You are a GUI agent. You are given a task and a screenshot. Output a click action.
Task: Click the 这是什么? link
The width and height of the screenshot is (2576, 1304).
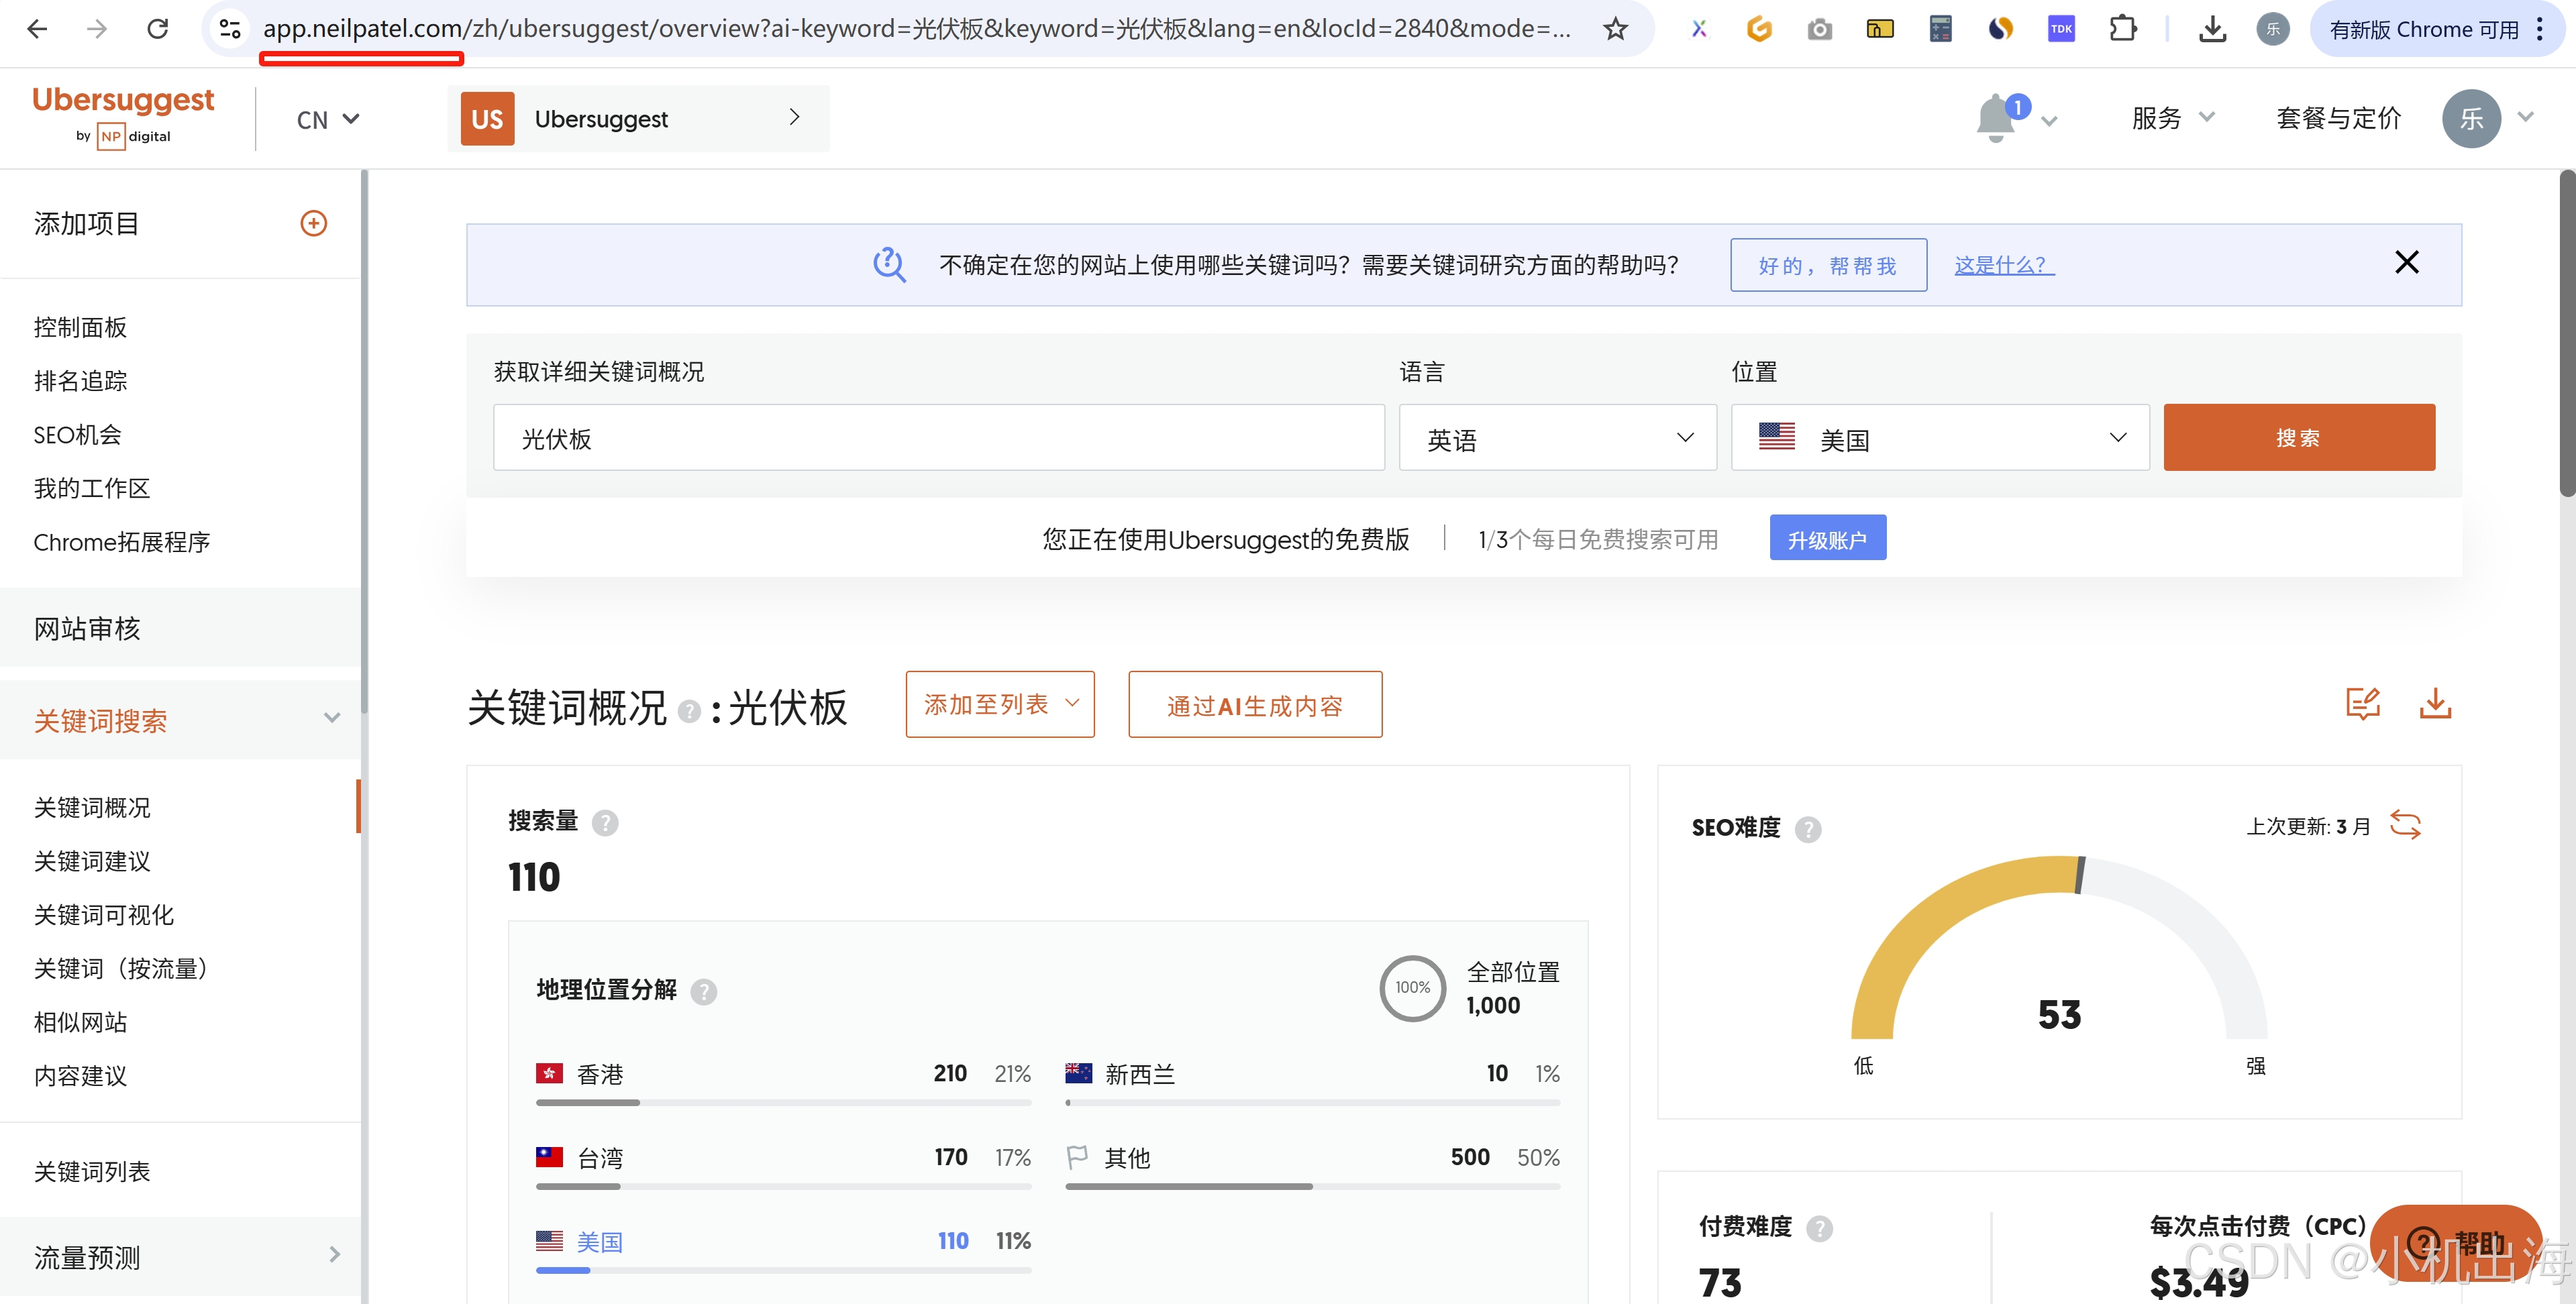click(2003, 265)
